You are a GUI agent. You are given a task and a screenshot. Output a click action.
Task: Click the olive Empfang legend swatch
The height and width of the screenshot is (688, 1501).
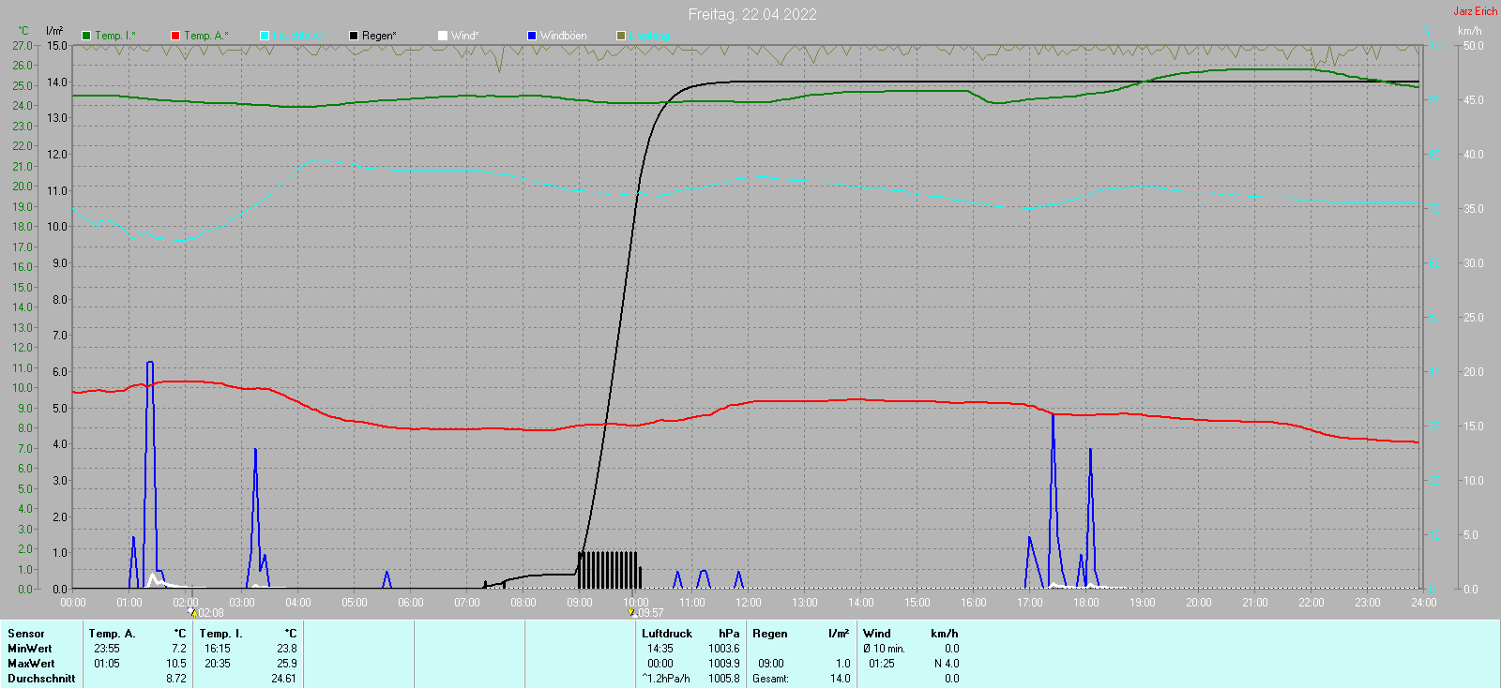pos(621,36)
